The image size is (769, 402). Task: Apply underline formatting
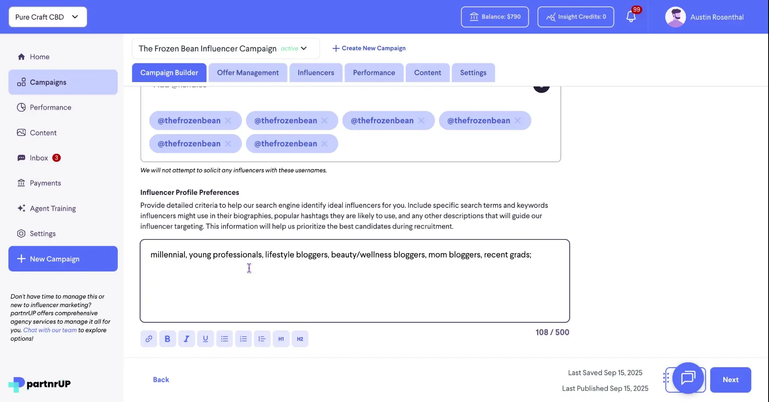[205, 338]
